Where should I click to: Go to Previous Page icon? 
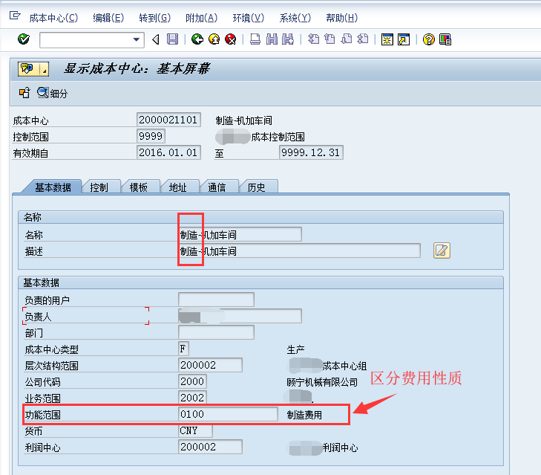329,39
